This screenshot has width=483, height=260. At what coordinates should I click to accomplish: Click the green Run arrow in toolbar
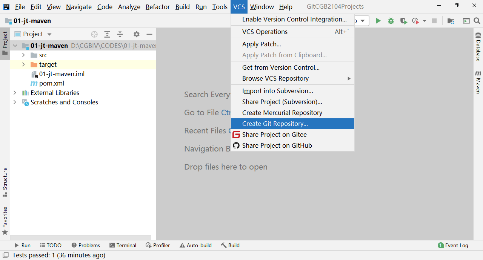coord(378,21)
